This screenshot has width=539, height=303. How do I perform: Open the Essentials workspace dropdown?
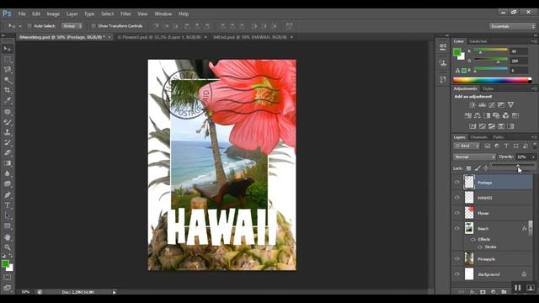(x=512, y=26)
